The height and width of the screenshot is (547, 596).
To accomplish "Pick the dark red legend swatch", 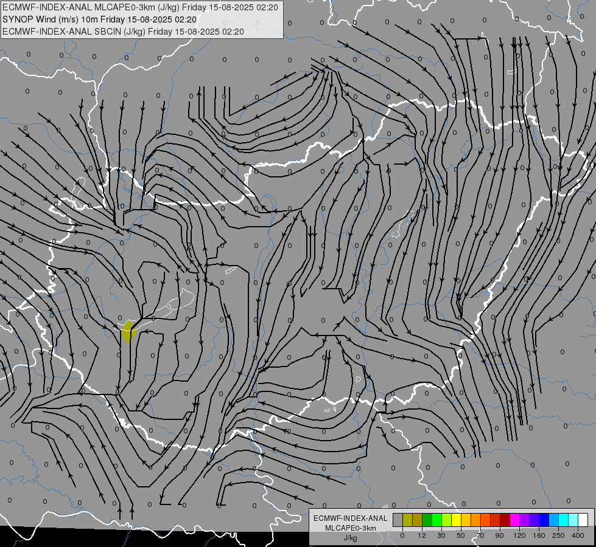I will 505,520.
